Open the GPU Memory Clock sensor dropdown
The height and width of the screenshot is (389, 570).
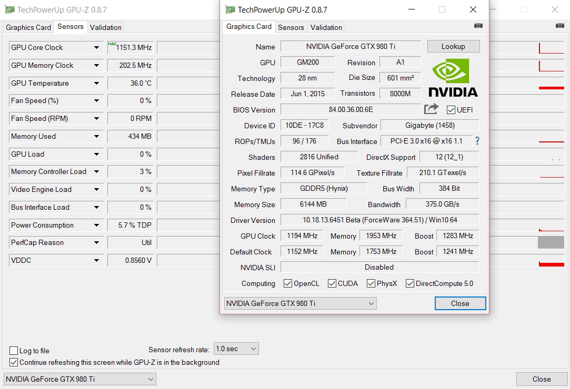(x=96, y=65)
